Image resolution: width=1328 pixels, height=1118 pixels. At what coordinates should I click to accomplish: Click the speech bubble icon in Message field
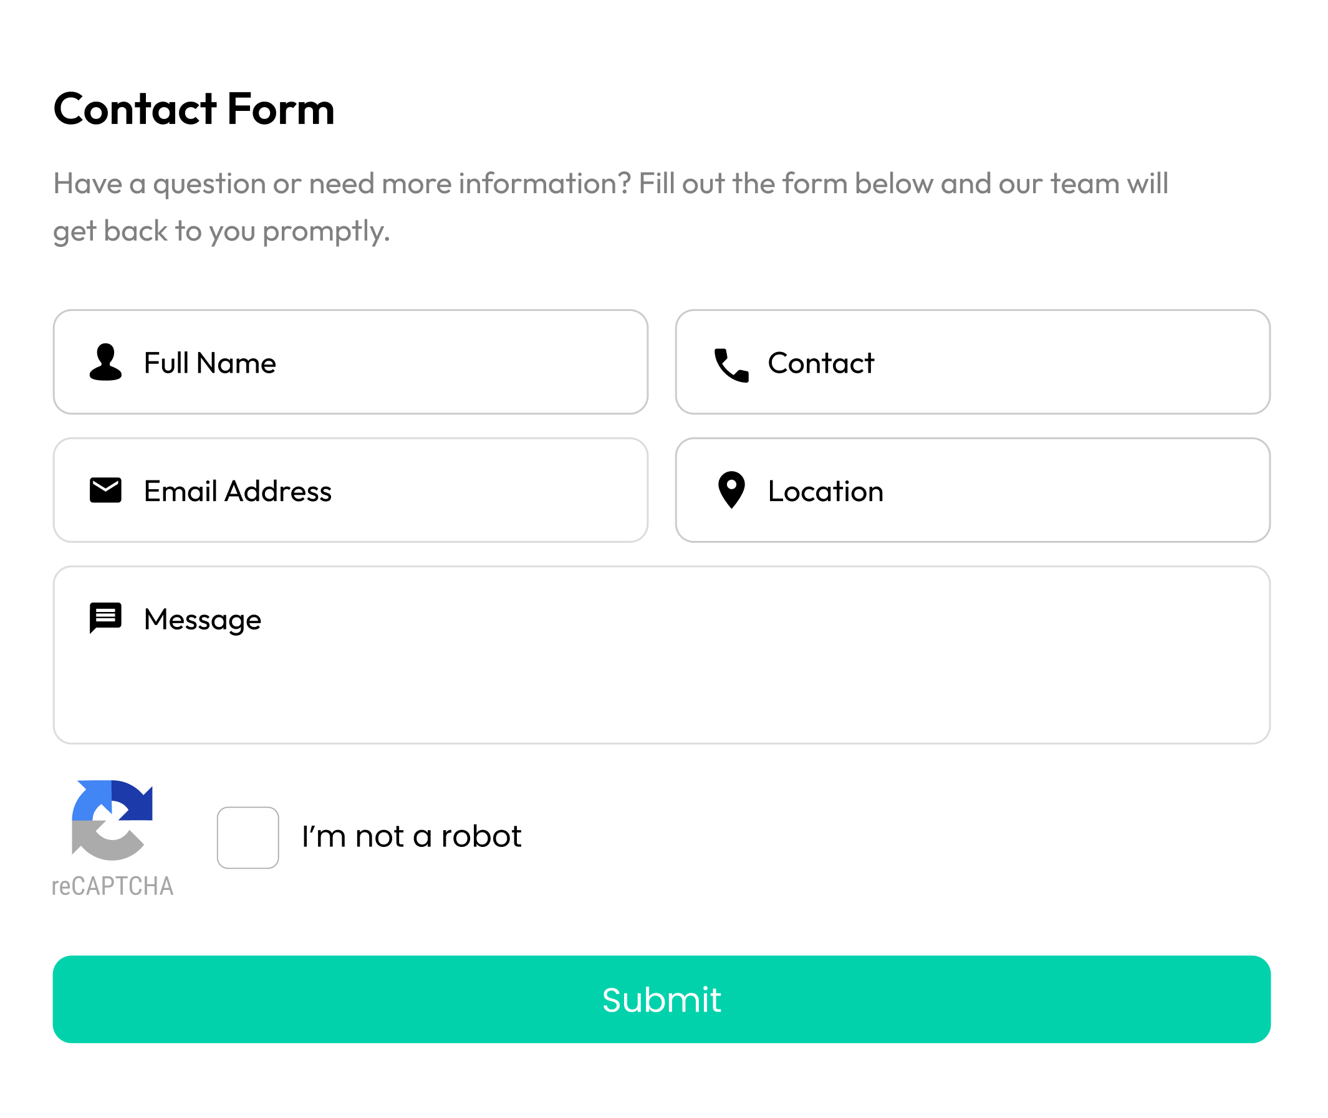(106, 618)
